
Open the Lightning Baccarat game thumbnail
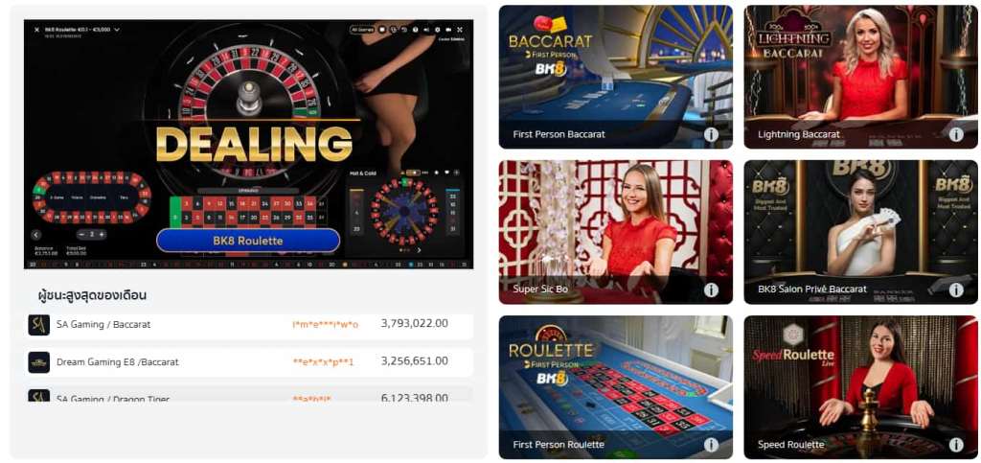point(861,77)
